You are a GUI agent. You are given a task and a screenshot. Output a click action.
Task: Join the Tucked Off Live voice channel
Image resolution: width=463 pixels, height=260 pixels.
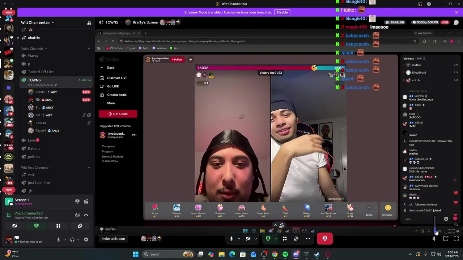[x=41, y=72]
